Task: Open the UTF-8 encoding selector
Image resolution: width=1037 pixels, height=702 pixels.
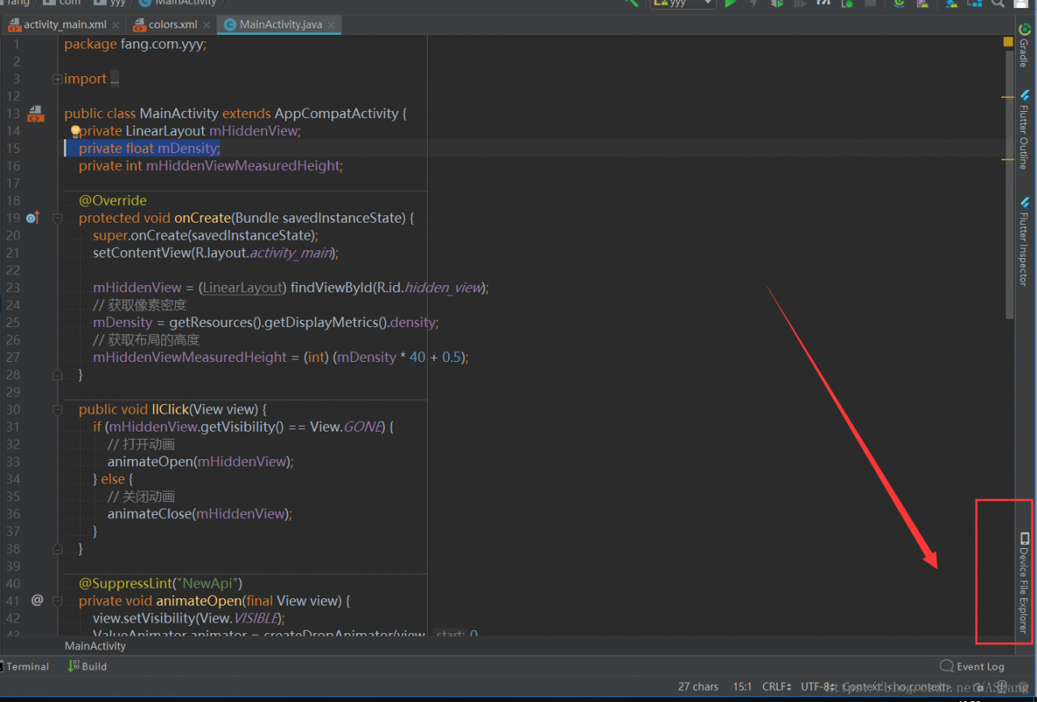Action: [x=818, y=687]
